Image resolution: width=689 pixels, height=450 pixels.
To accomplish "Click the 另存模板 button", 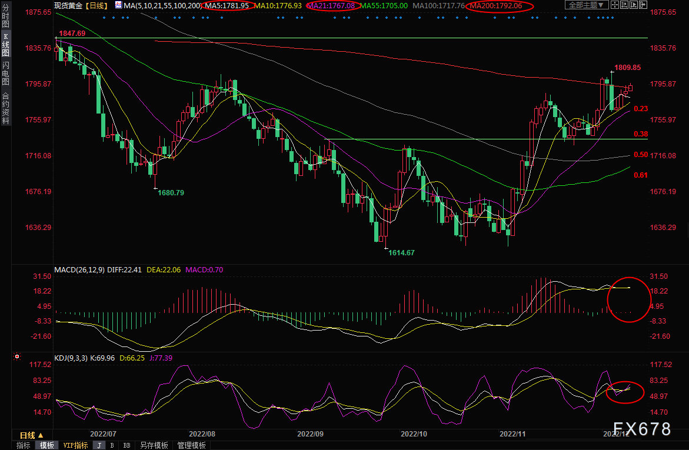I will 154,445.
